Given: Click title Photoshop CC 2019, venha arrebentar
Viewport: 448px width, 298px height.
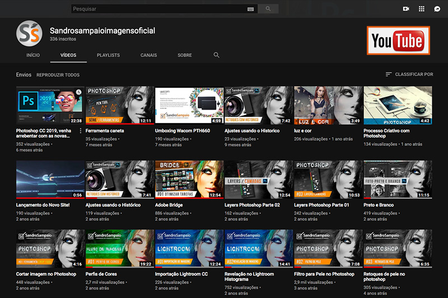Looking at the screenshot, I should point(44,133).
